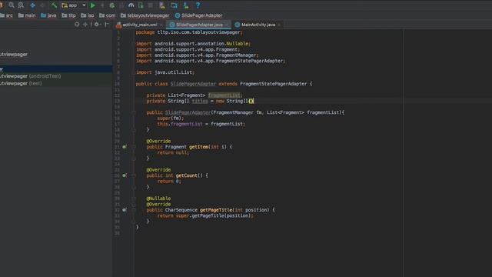
Task: Run the app with green play button
Action: tap(93, 5)
